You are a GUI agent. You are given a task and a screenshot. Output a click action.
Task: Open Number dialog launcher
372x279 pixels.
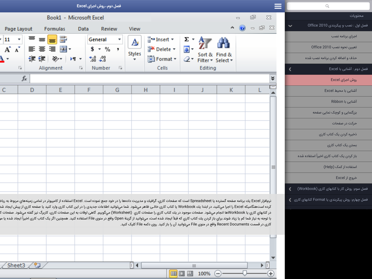[x=121, y=68]
